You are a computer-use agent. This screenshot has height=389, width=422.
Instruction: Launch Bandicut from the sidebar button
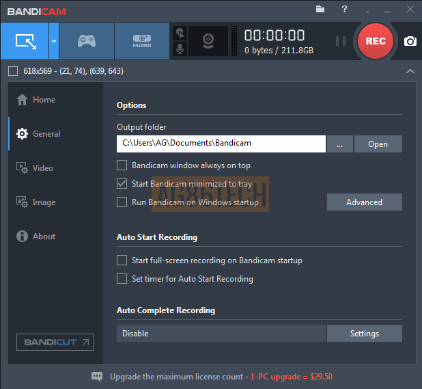(x=55, y=342)
